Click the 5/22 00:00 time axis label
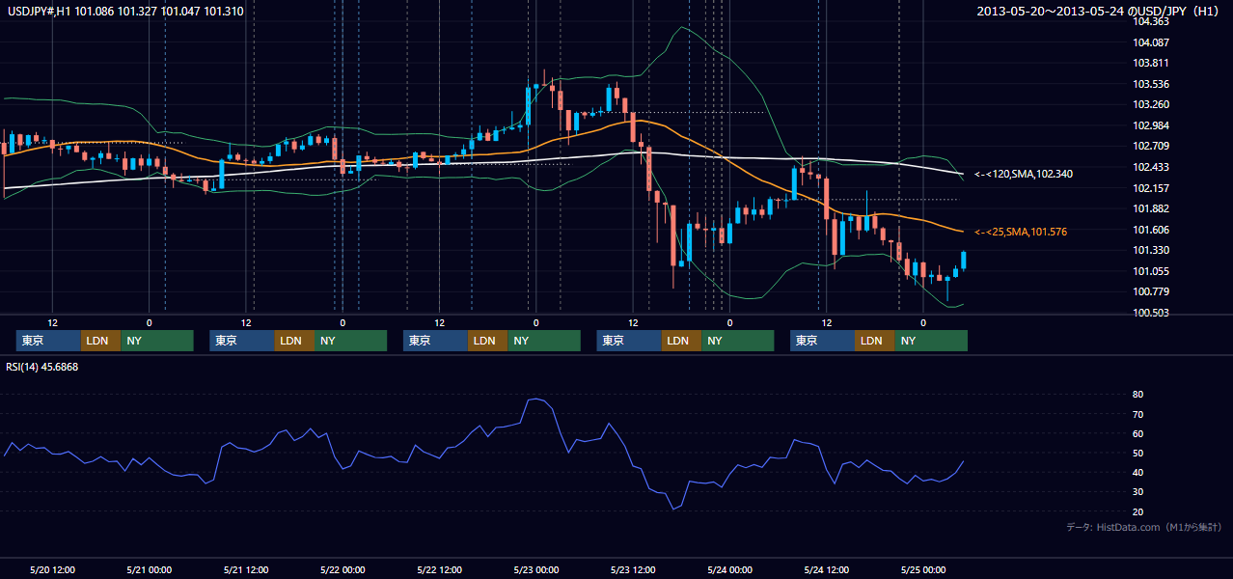This screenshot has width=1233, height=579. coord(342,569)
